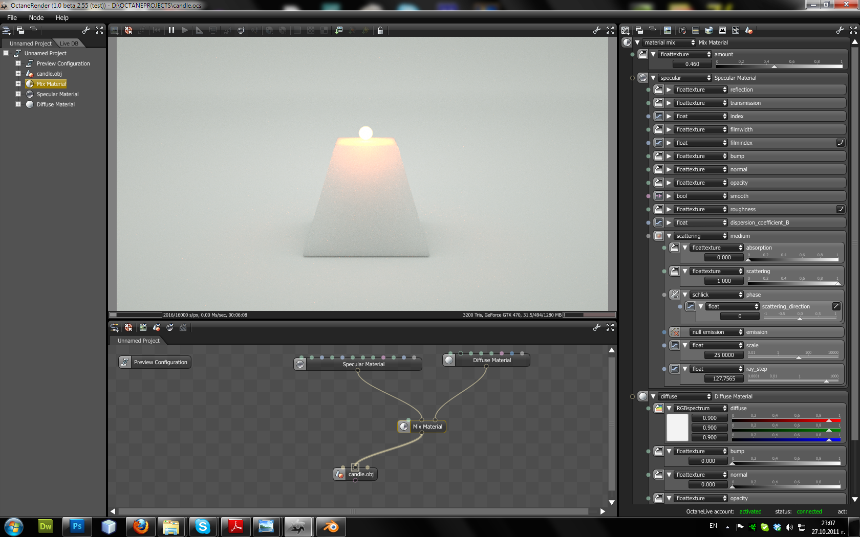Click the Preview Configuration node in graph
Image resolution: width=860 pixels, height=537 pixels.
pyautogui.click(x=155, y=362)
